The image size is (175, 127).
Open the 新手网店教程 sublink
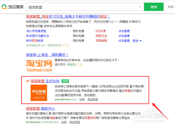(35, 41)
